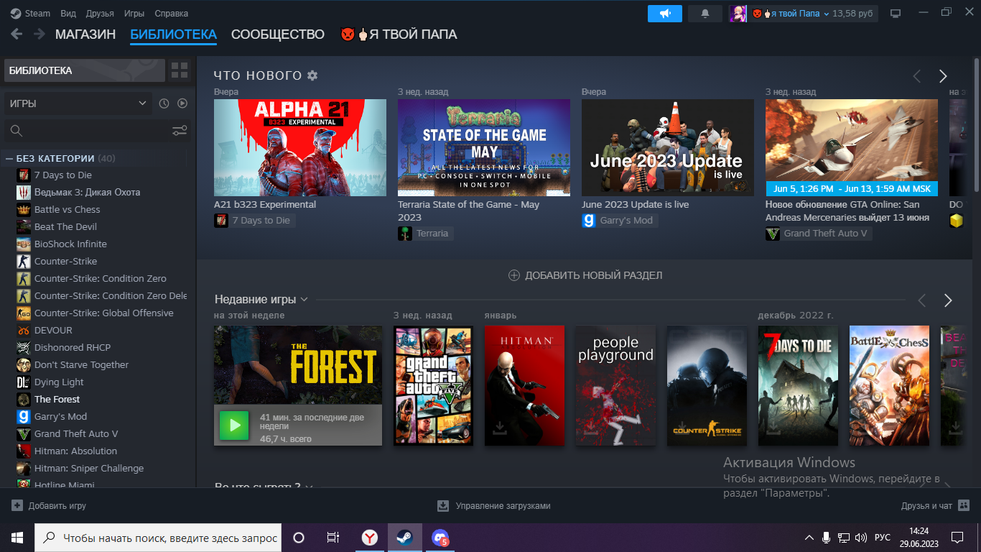The image size is (981, 552).
Task: Go forward with the right navigation arrow
Action: [x=39, y=34]
